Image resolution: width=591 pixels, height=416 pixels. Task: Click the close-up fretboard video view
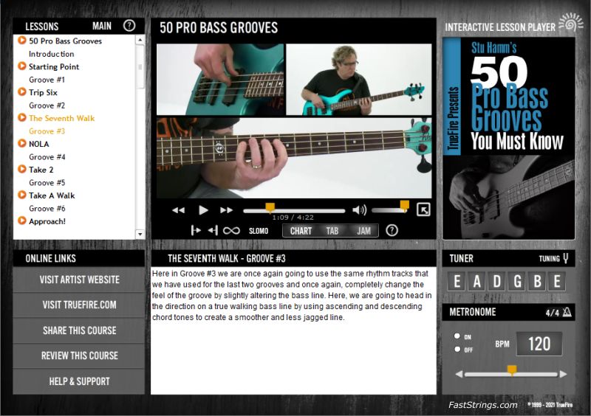(x=294, y=158)
